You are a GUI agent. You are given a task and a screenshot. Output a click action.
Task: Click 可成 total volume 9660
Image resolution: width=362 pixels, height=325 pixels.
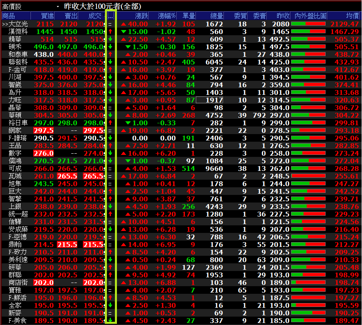click(x=214, y=169)
